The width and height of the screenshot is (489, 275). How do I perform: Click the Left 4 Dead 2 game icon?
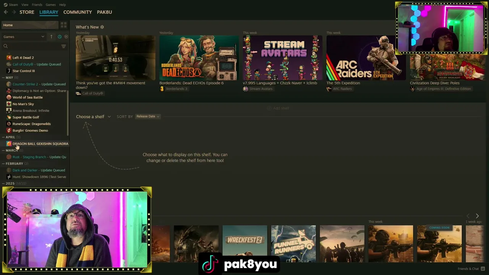(9, 58)
